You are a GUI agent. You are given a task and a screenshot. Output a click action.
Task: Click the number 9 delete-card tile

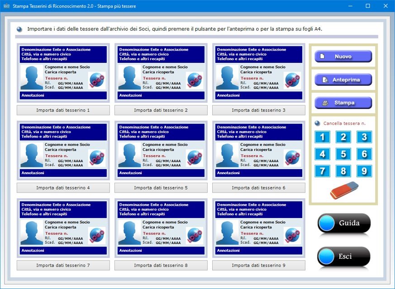tap(364, 171)
